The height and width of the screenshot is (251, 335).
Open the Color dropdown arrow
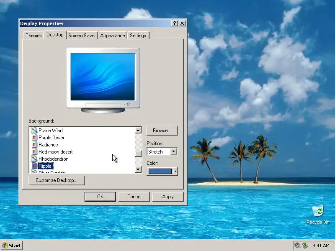[175, 171]
